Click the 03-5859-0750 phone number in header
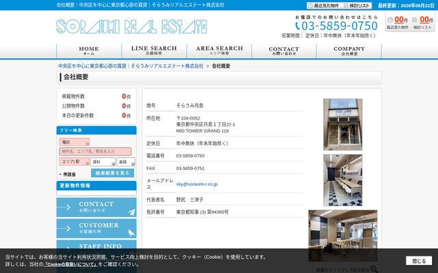The height and width of the screenshot is (273, 438). pos(339,26)
